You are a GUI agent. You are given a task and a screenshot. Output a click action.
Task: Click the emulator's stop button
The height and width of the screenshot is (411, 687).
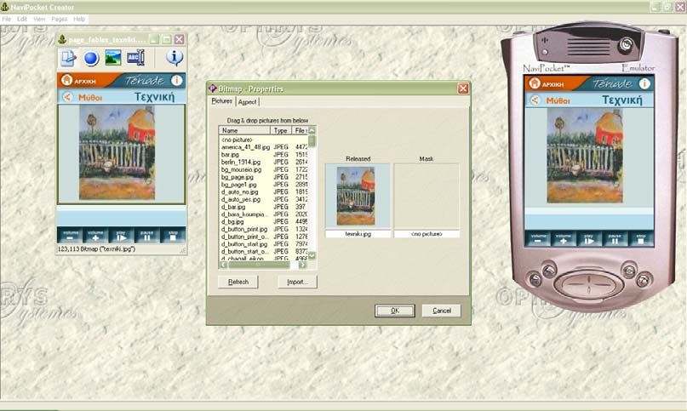[640, 238]
